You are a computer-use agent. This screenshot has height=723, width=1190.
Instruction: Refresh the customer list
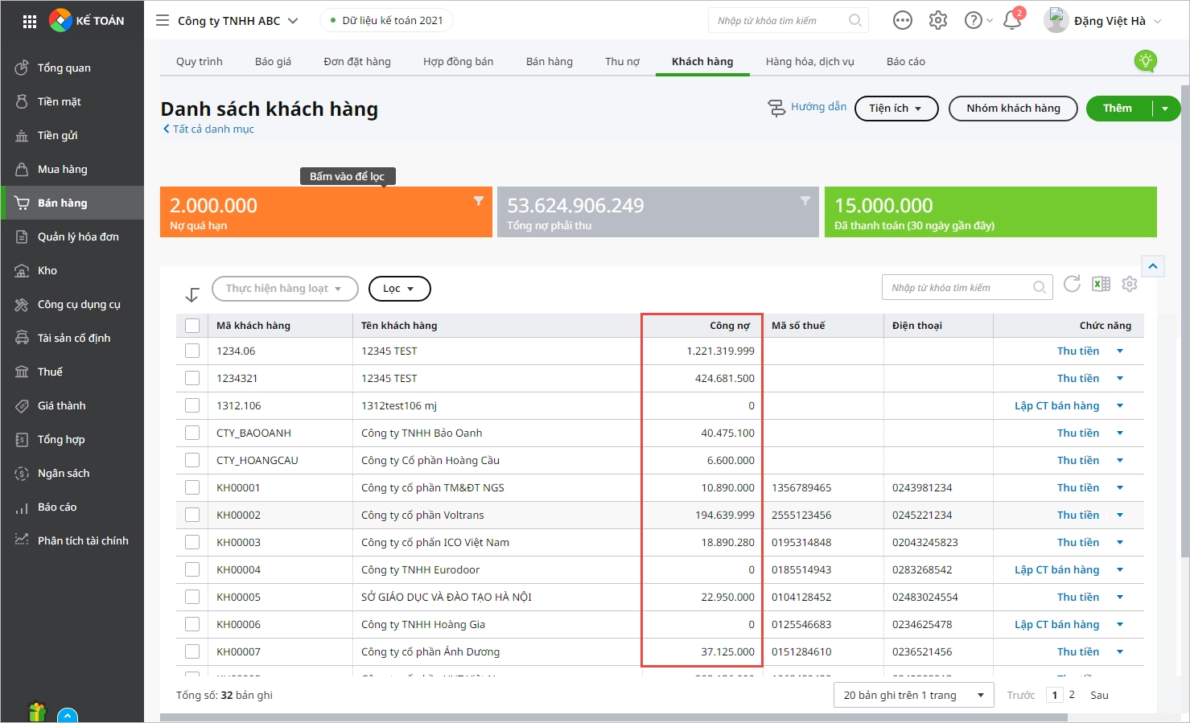point(1072,284)
